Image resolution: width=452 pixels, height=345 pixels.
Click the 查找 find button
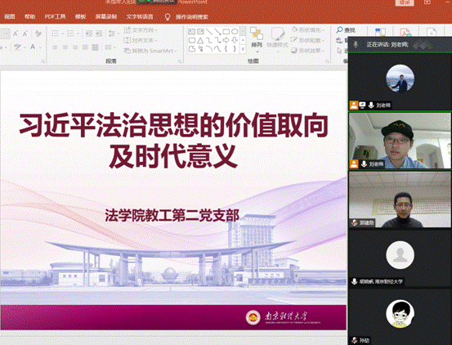[346, 30]
